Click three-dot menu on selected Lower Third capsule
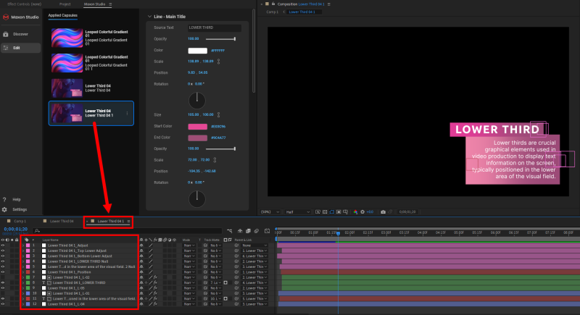Image resolution: width=580 pixels, height=315 pixels. [x=128, y=113]
